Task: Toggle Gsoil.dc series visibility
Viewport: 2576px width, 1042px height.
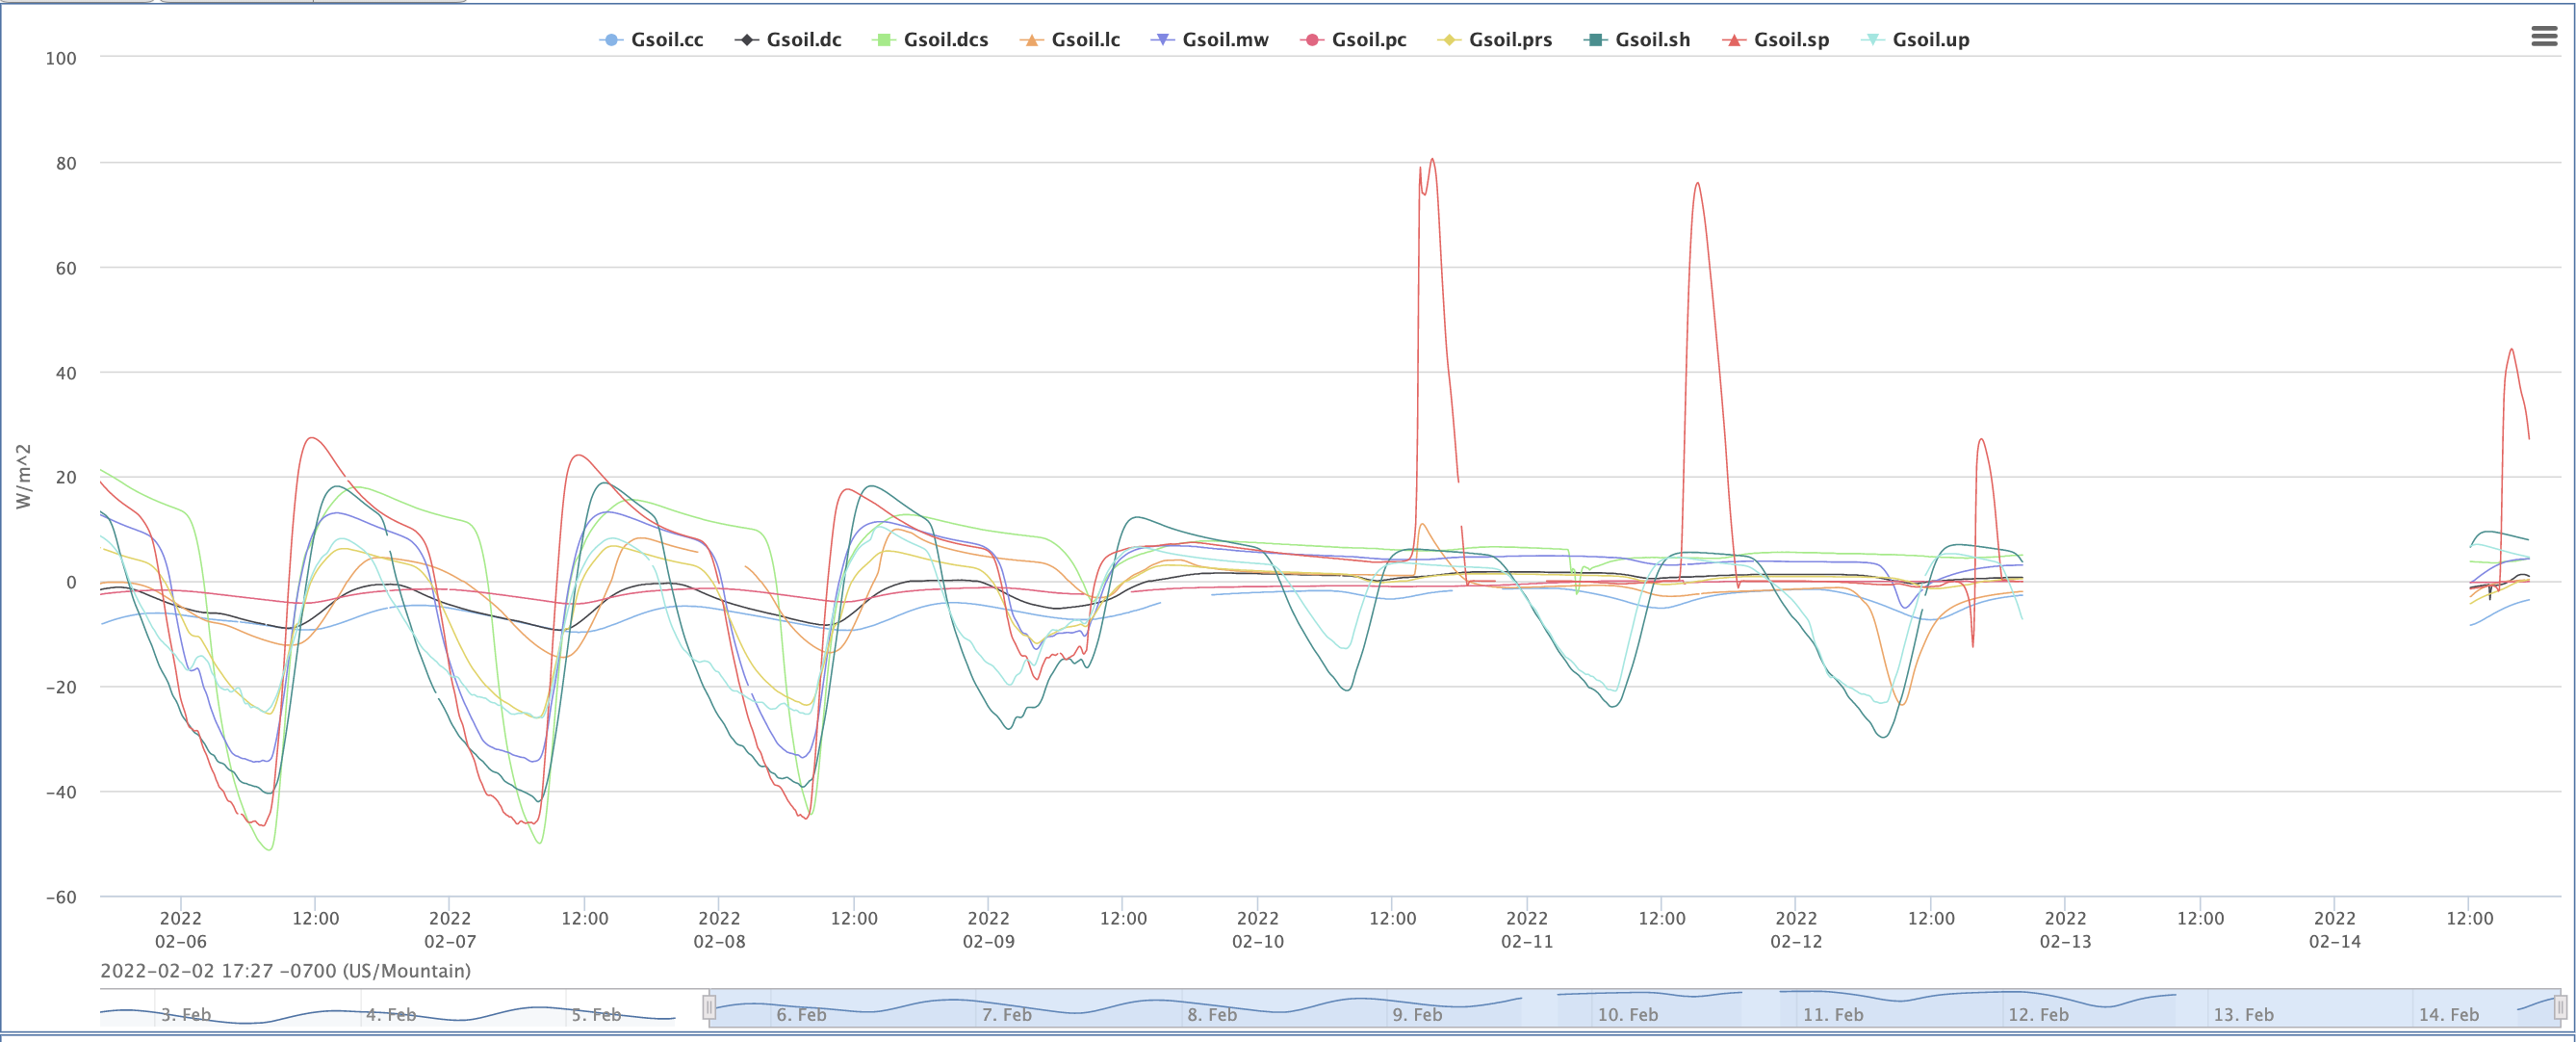Action: click(x=803, y=40)
